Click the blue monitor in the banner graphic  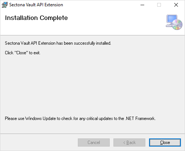coord(172,19)
